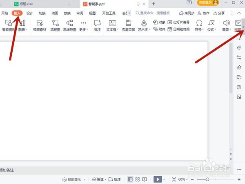Collapse the ribbon with up chevron
This screenshot has height=184, width=245.
[x=239, y=13]
